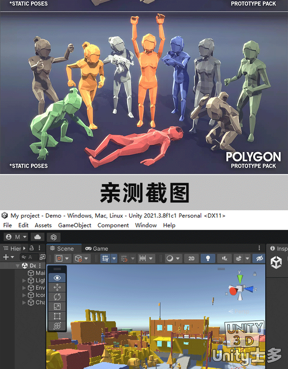Toggle the scene gizmo rotation lock
The height and width of the screenshot is (369, 288).
255,274
